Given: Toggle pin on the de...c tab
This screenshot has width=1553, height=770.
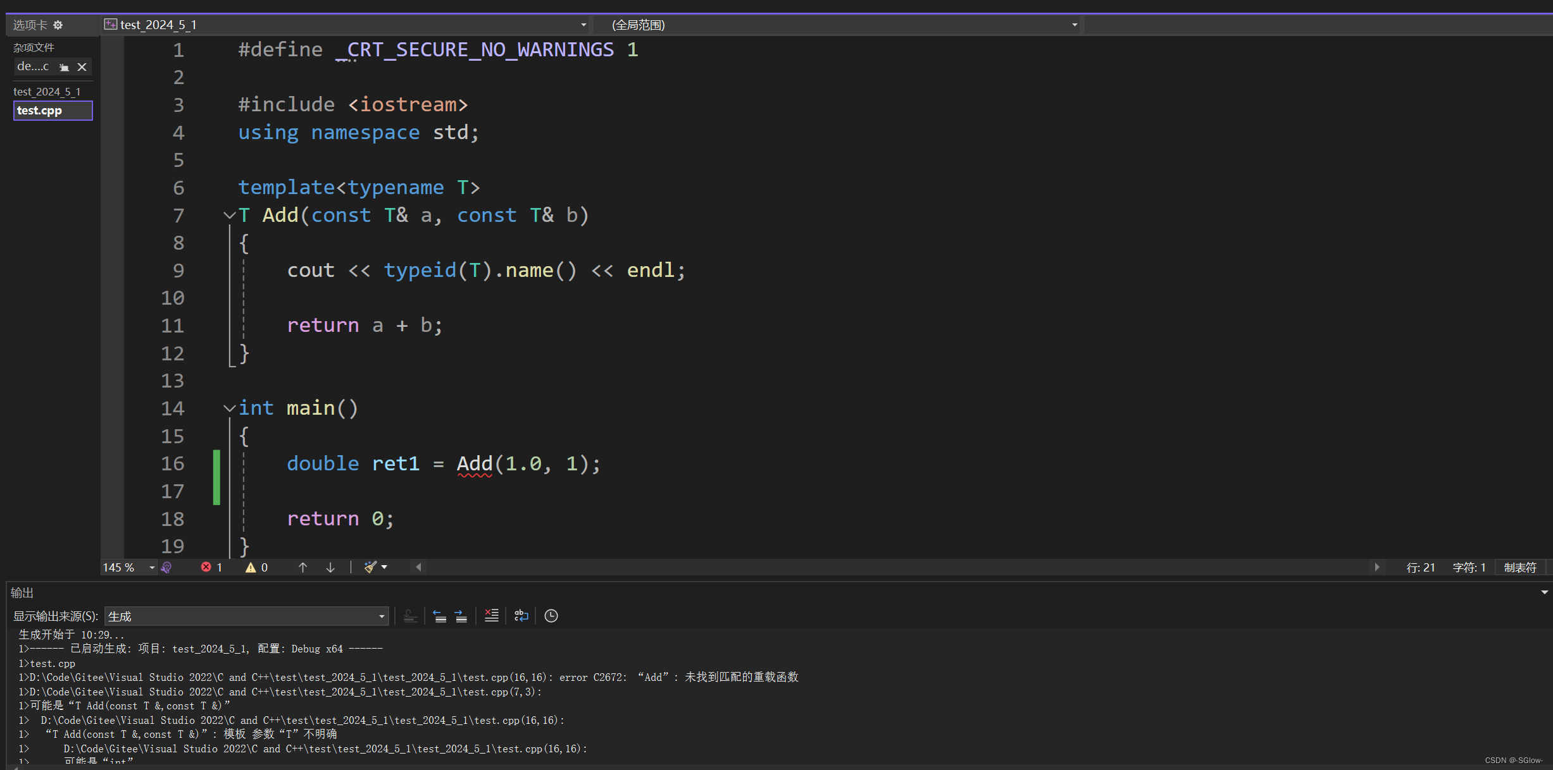Looking at the screenshot, I should click(x=64, y=67).
